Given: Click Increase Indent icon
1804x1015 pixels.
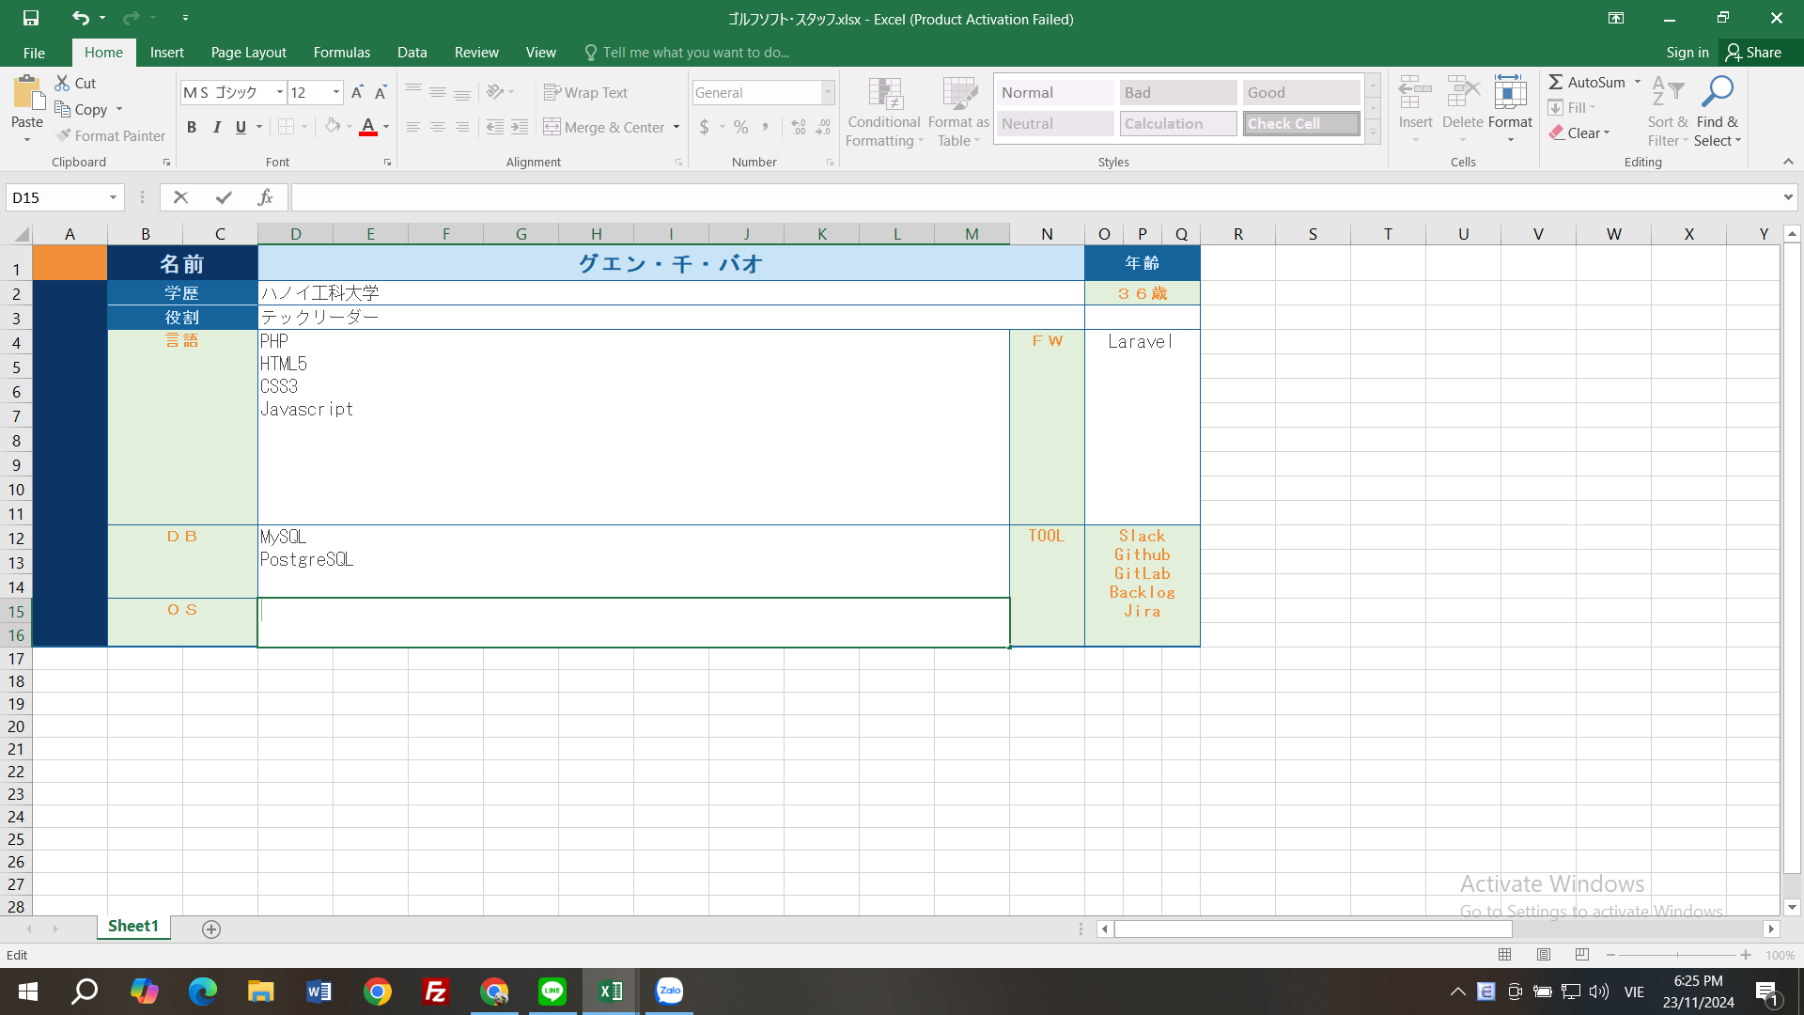Looking at the screenshot, I should coord(520,127).
